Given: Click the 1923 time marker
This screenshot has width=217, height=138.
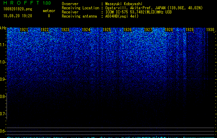Looking at the screenshot, I should [65, 30].
